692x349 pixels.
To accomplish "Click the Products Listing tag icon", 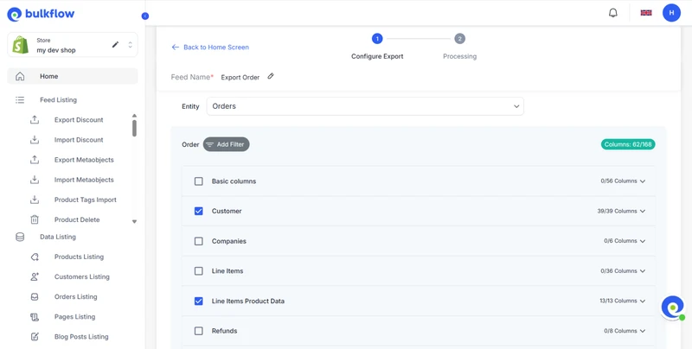I will click(x=35, y=257).
